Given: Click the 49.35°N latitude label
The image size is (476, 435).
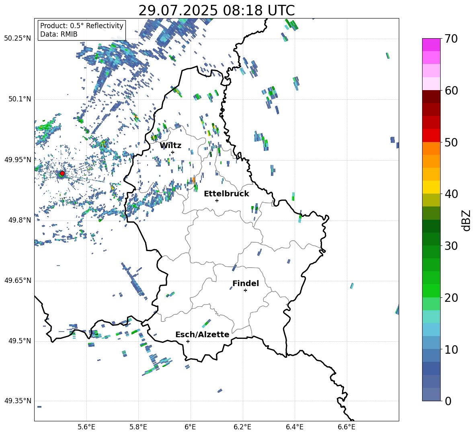Looking at the screenshot, I should [x=18, y=401].
